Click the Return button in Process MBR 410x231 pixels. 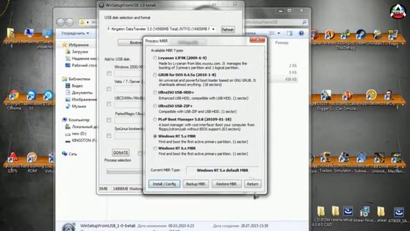252,184
